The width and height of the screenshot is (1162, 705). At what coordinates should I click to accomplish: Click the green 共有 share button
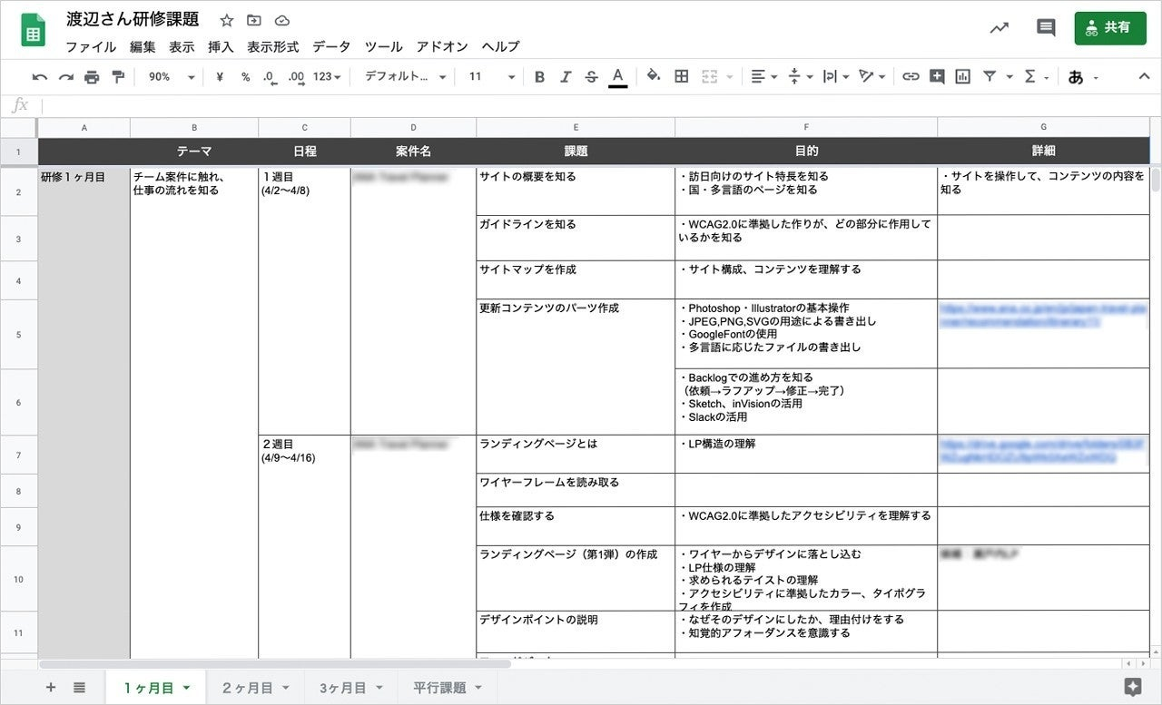[x=1110, y=27]
